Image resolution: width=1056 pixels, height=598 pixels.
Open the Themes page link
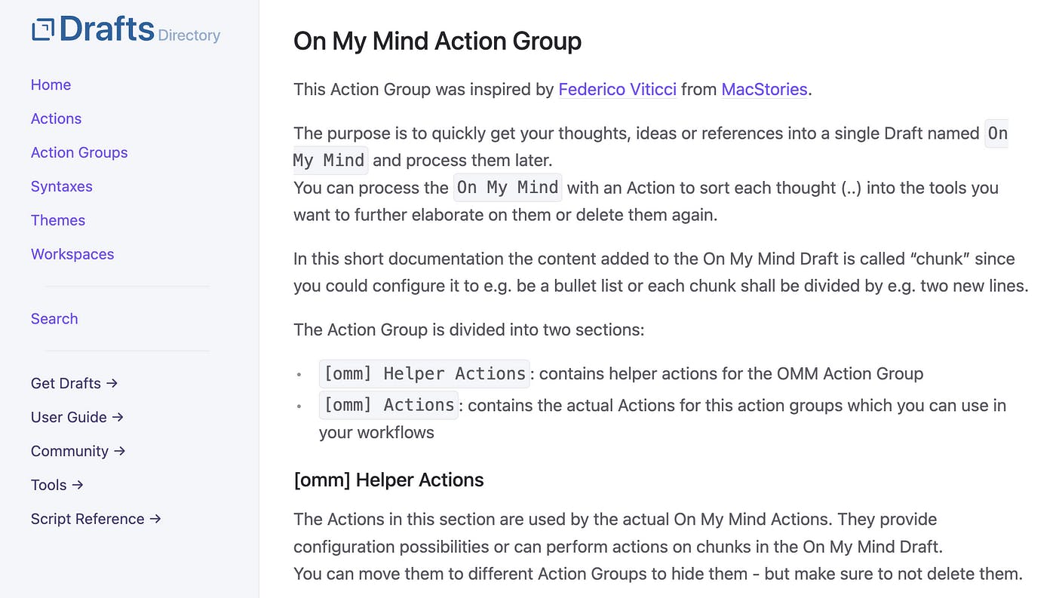pos(58,221)
